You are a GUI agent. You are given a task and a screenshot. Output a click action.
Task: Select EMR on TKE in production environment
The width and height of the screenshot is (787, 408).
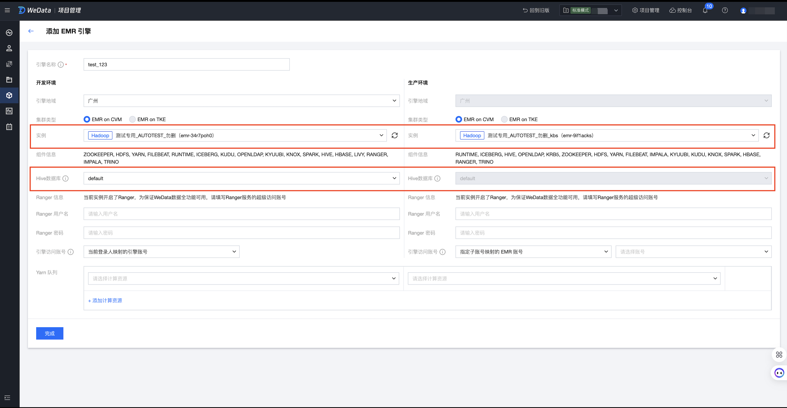504,120
